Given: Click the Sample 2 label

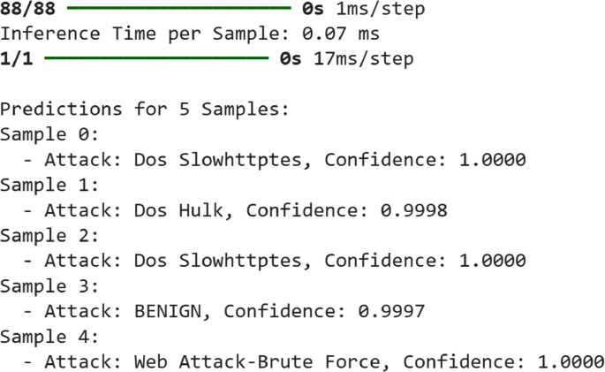Looking at the screenshot, I should point(44,235).
